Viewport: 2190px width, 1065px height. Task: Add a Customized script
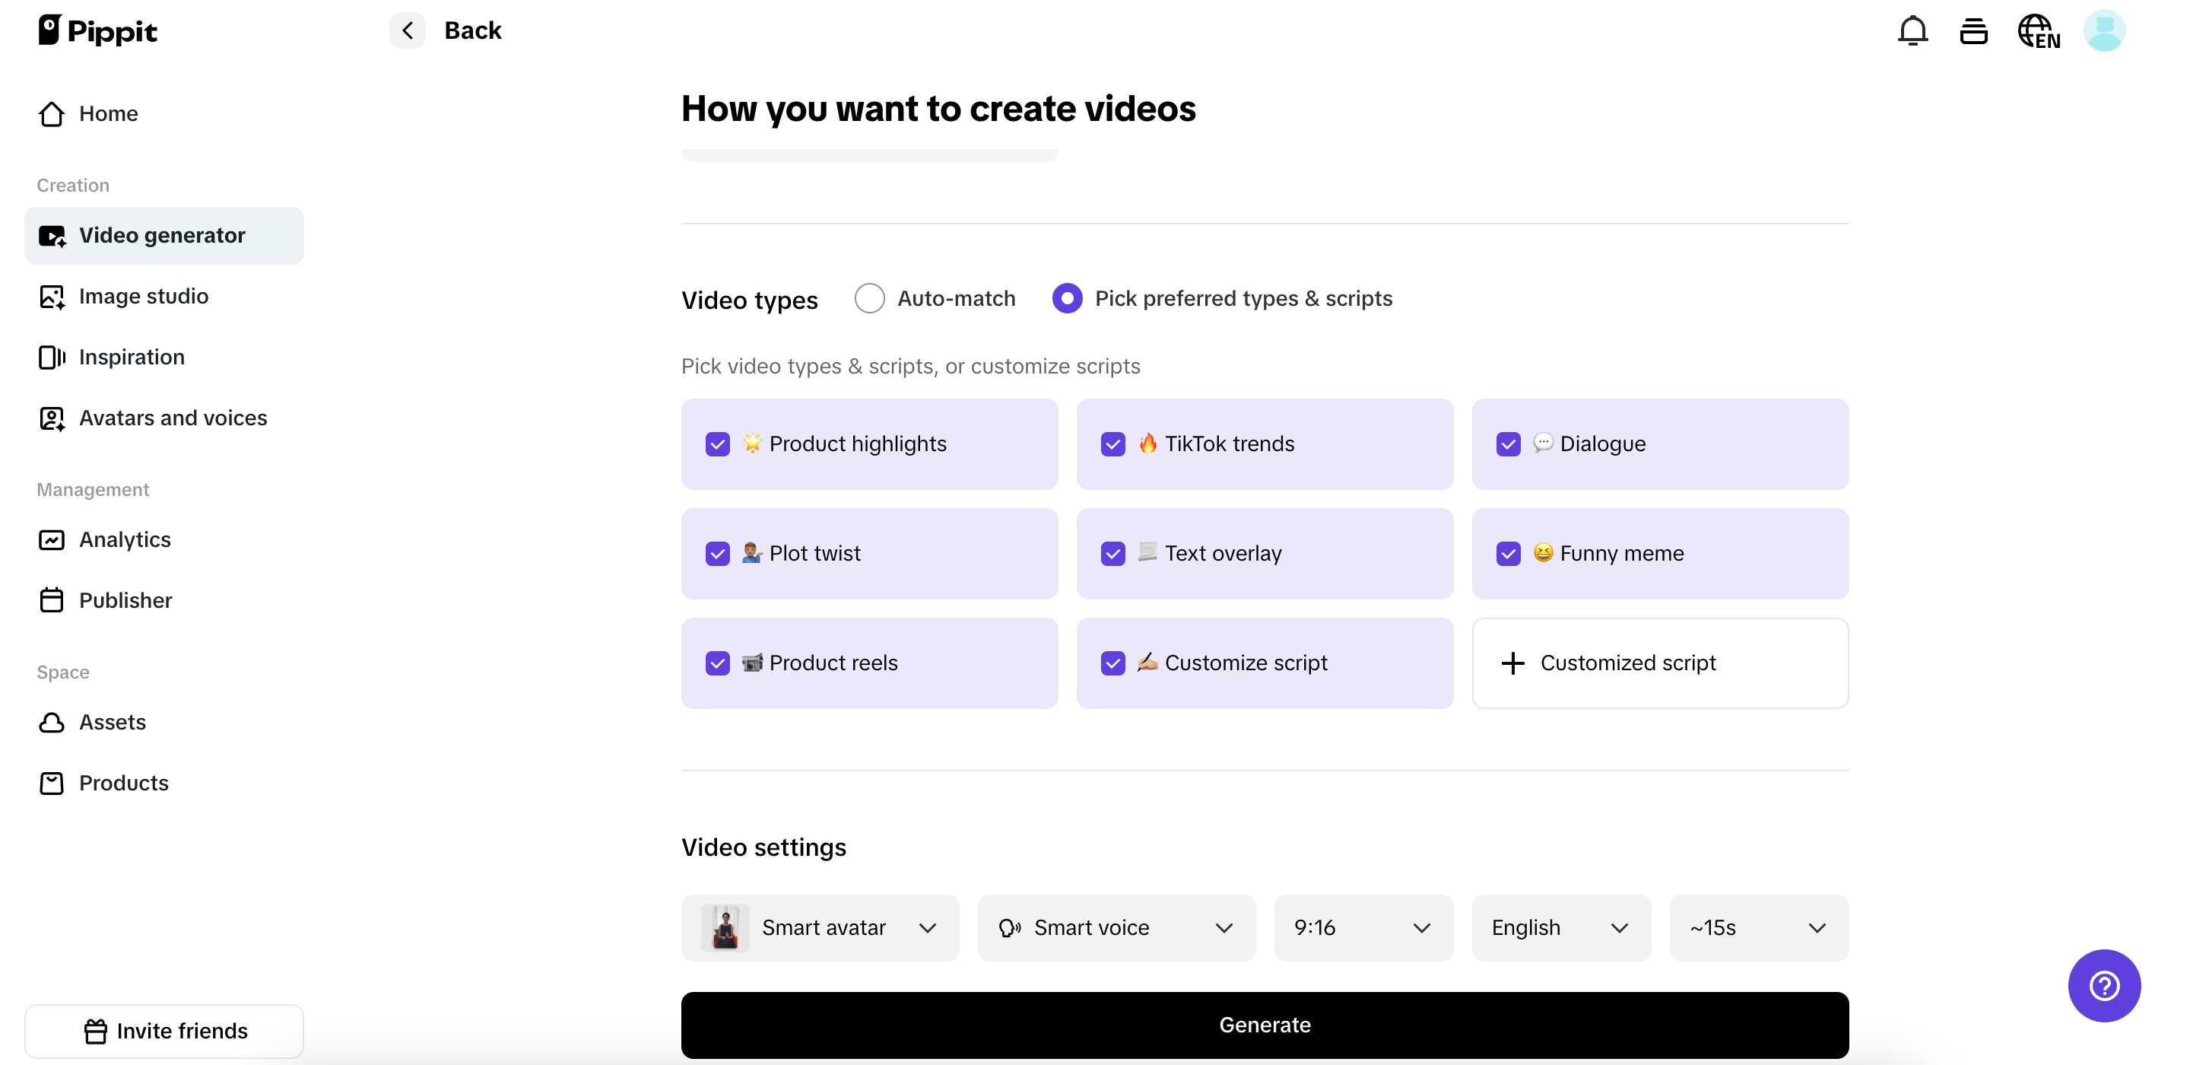tap(1658, 663)
